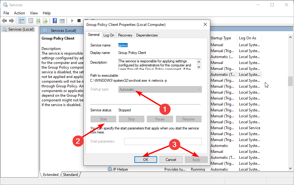Click the services list scrollbar down arrow
This screenshot has width=294, height=185.
pyautogui.click(x=290, y=168)
